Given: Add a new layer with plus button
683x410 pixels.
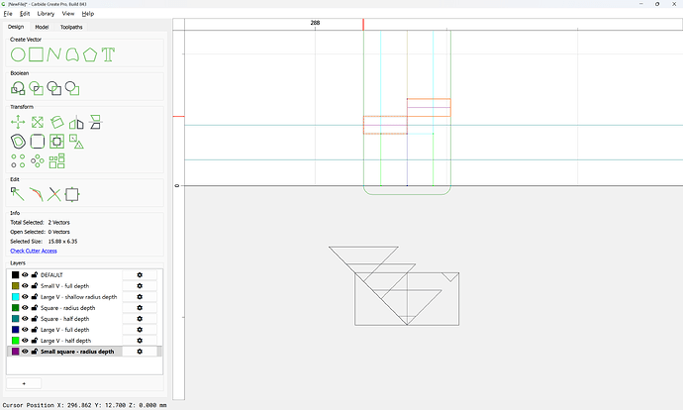Looking at the screenshot, I should [x=24, y=383].
